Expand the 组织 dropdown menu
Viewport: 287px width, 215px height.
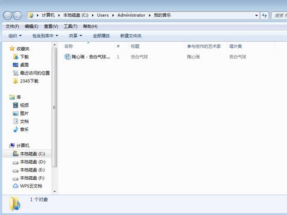(15, 36)
